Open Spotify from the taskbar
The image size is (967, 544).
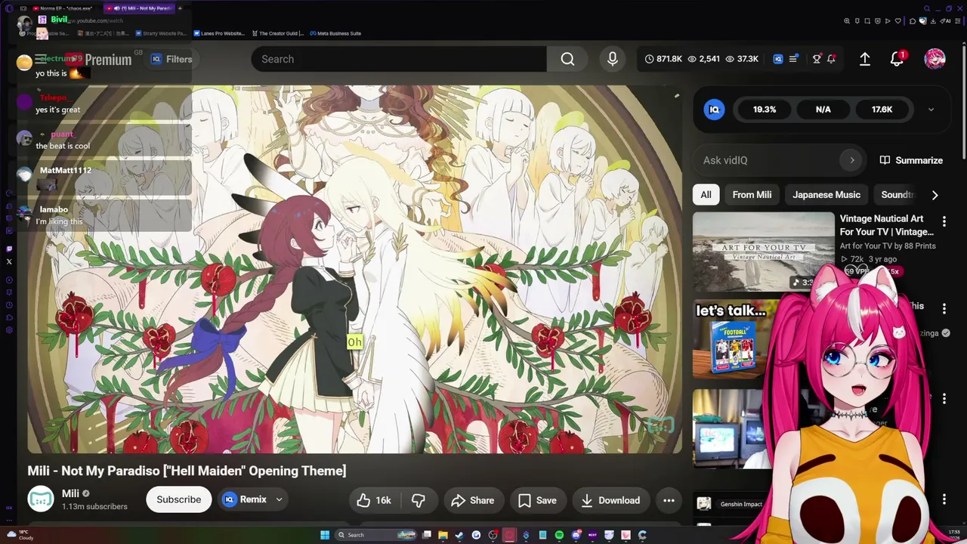559,535
